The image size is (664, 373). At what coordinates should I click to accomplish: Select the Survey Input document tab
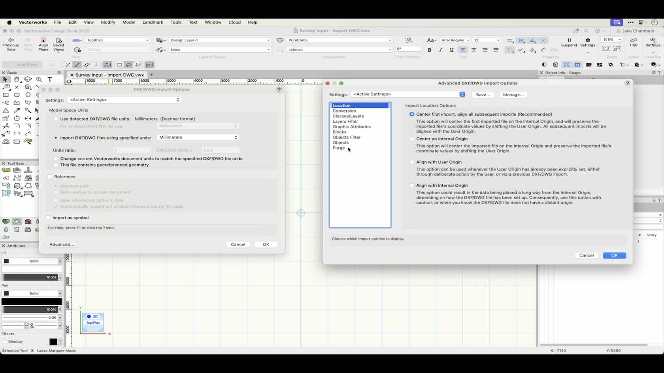click(x=109, y=75)
